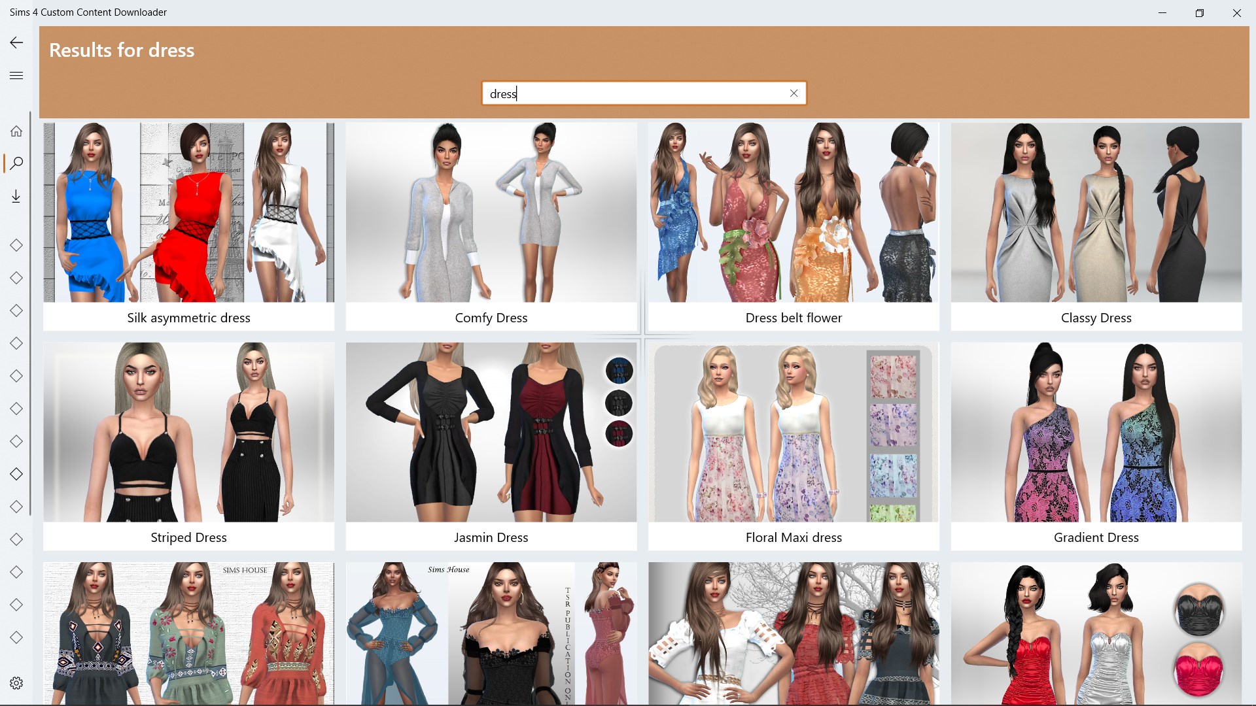This screenshot has height=706, width=1256.
Task: Open Settings gear icon at bottom
Action: (16, 683)
